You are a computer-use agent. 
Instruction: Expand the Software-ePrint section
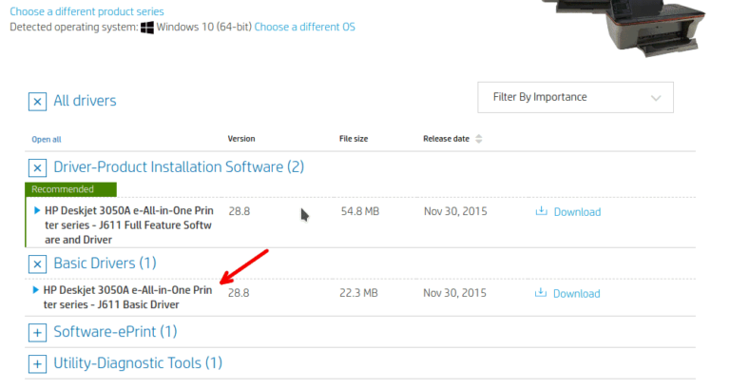(x=37, y=333)
